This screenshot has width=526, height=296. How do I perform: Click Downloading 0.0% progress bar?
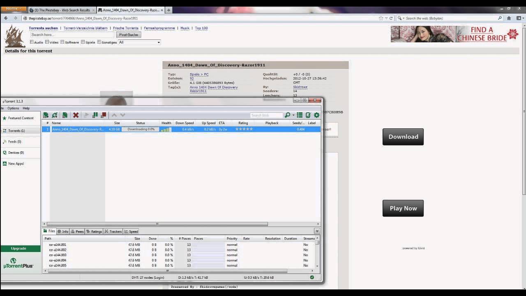141,129
